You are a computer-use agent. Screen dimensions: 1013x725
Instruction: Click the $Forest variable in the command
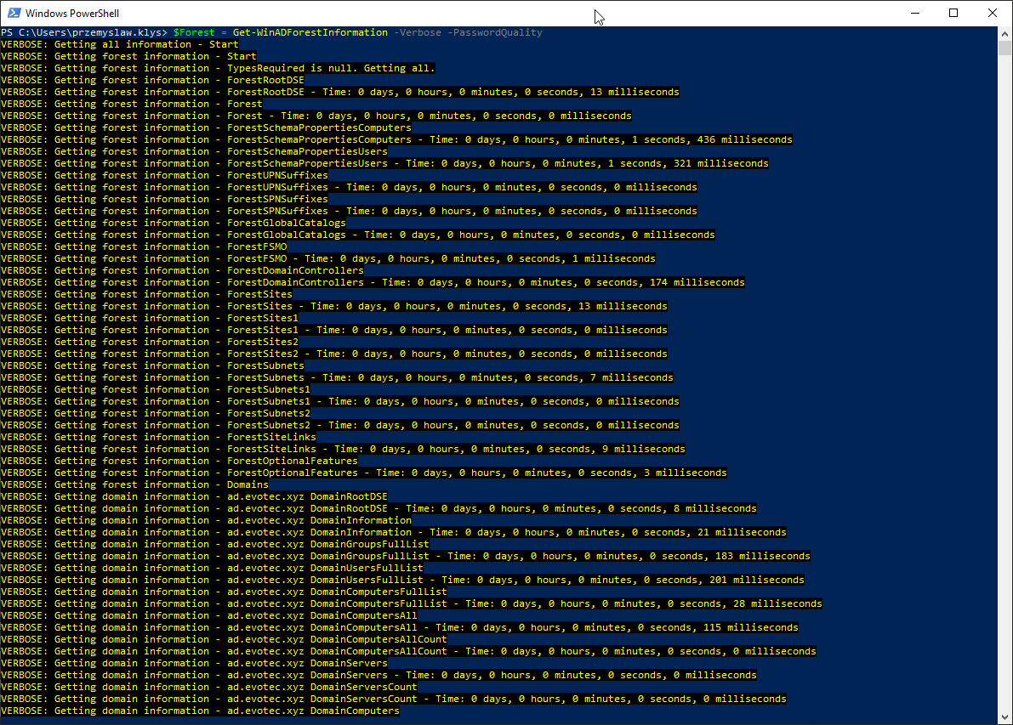[193, 31]
